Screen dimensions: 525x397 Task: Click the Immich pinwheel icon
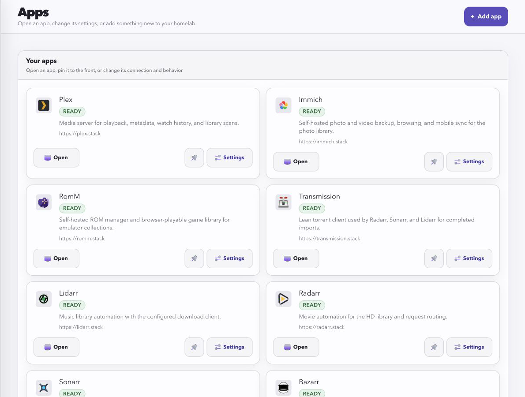(283, 105)
